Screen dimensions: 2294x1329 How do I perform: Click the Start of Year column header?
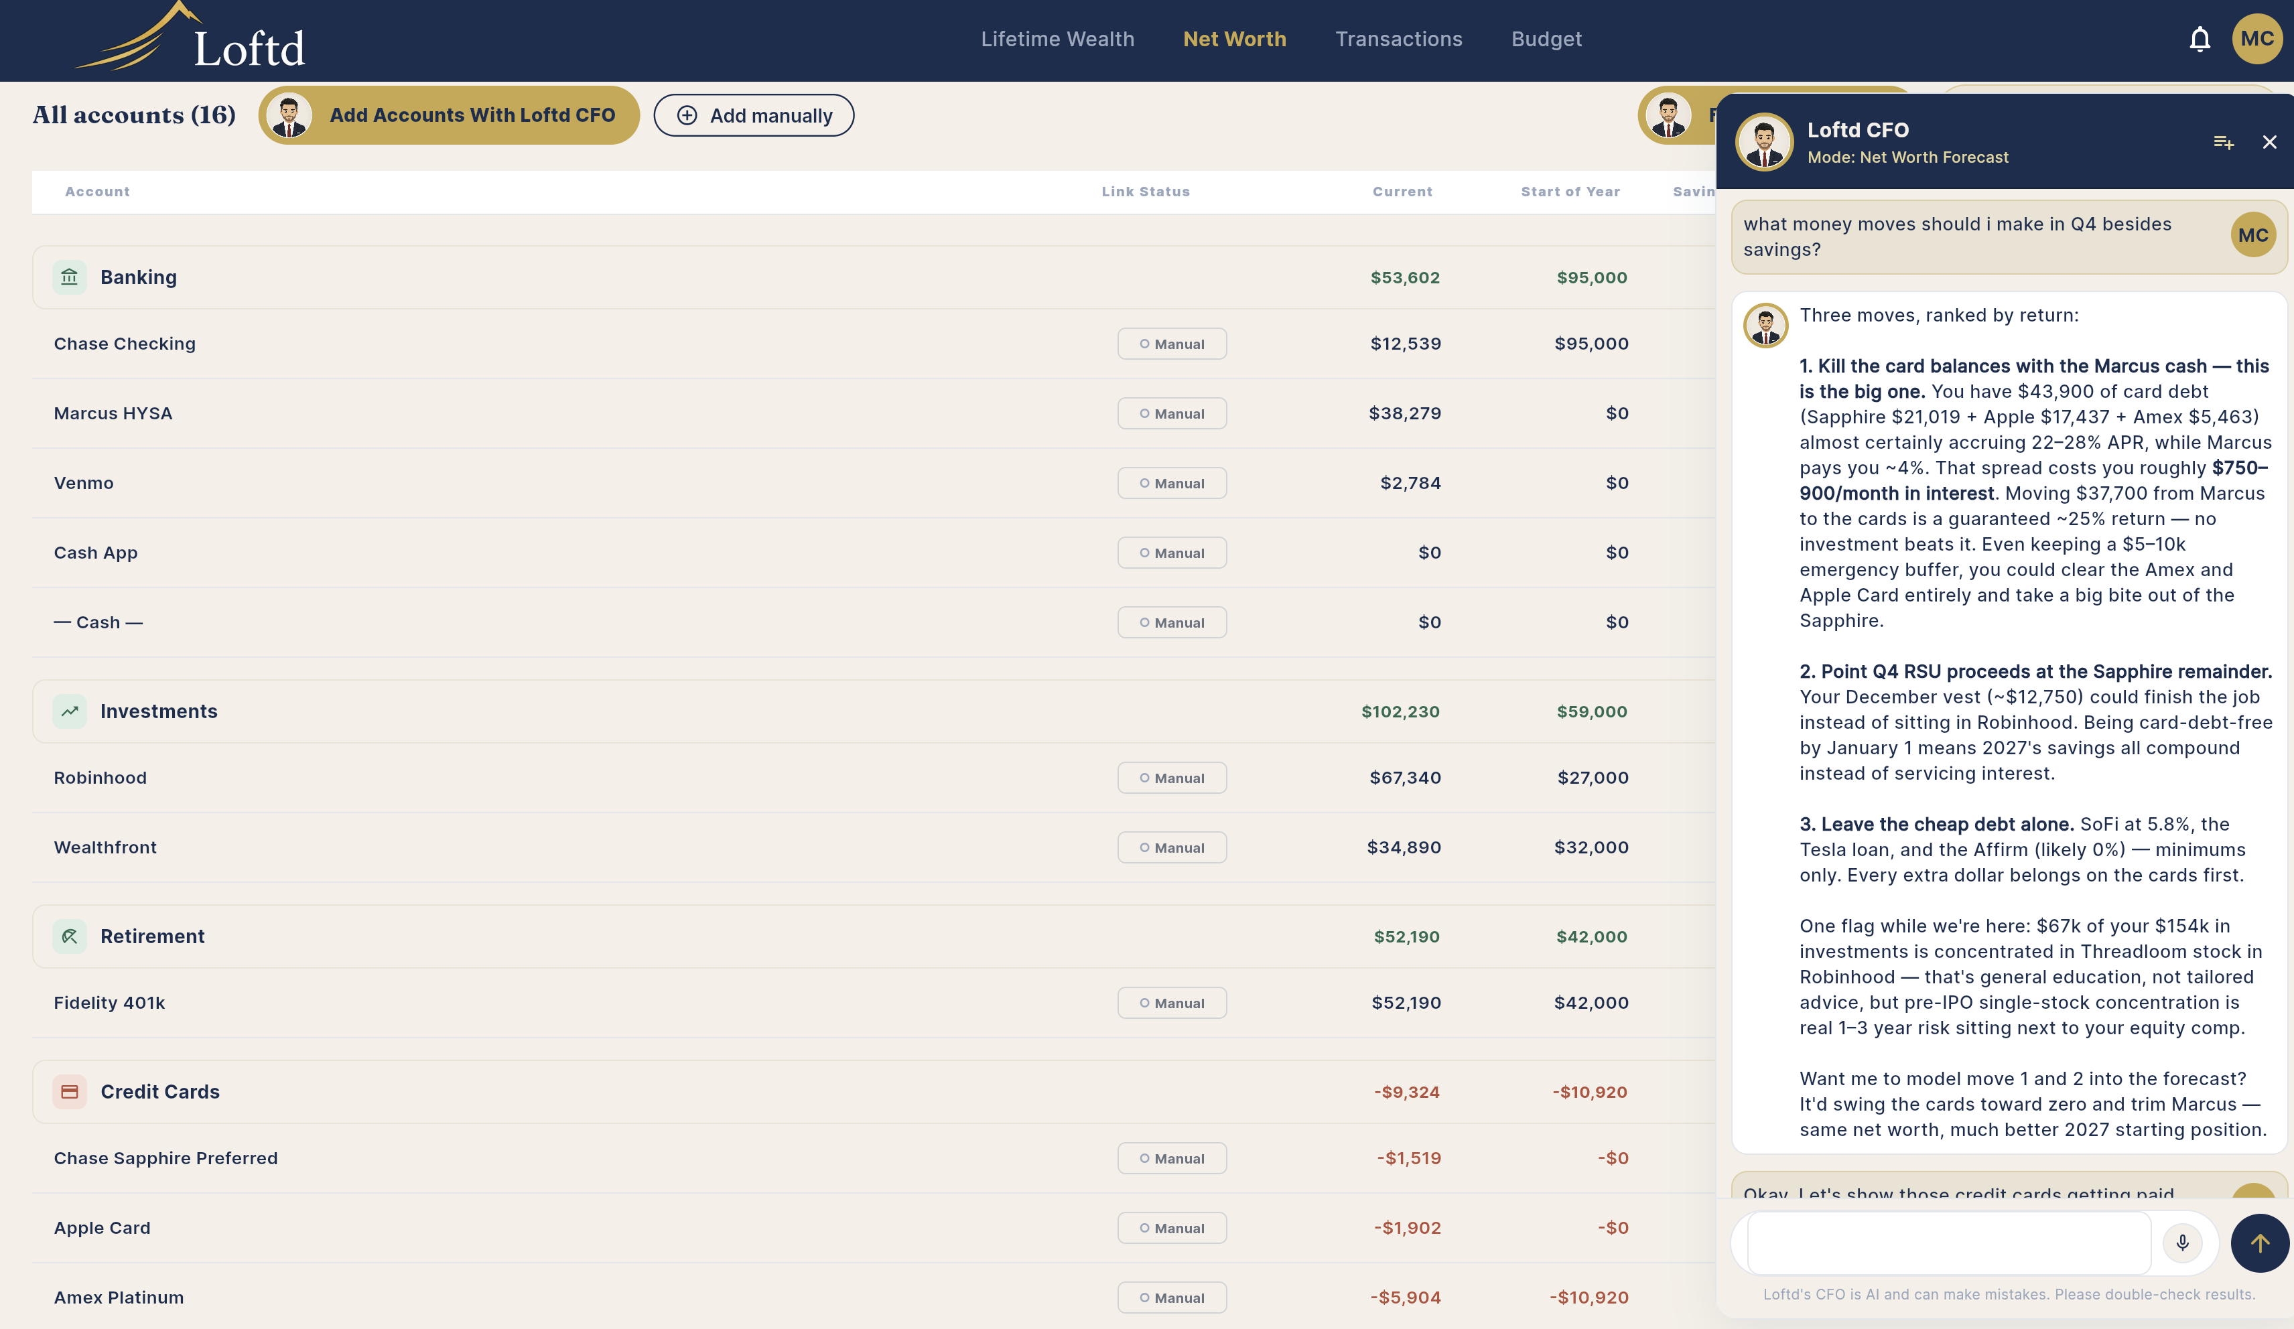(x=1570, y=191)
